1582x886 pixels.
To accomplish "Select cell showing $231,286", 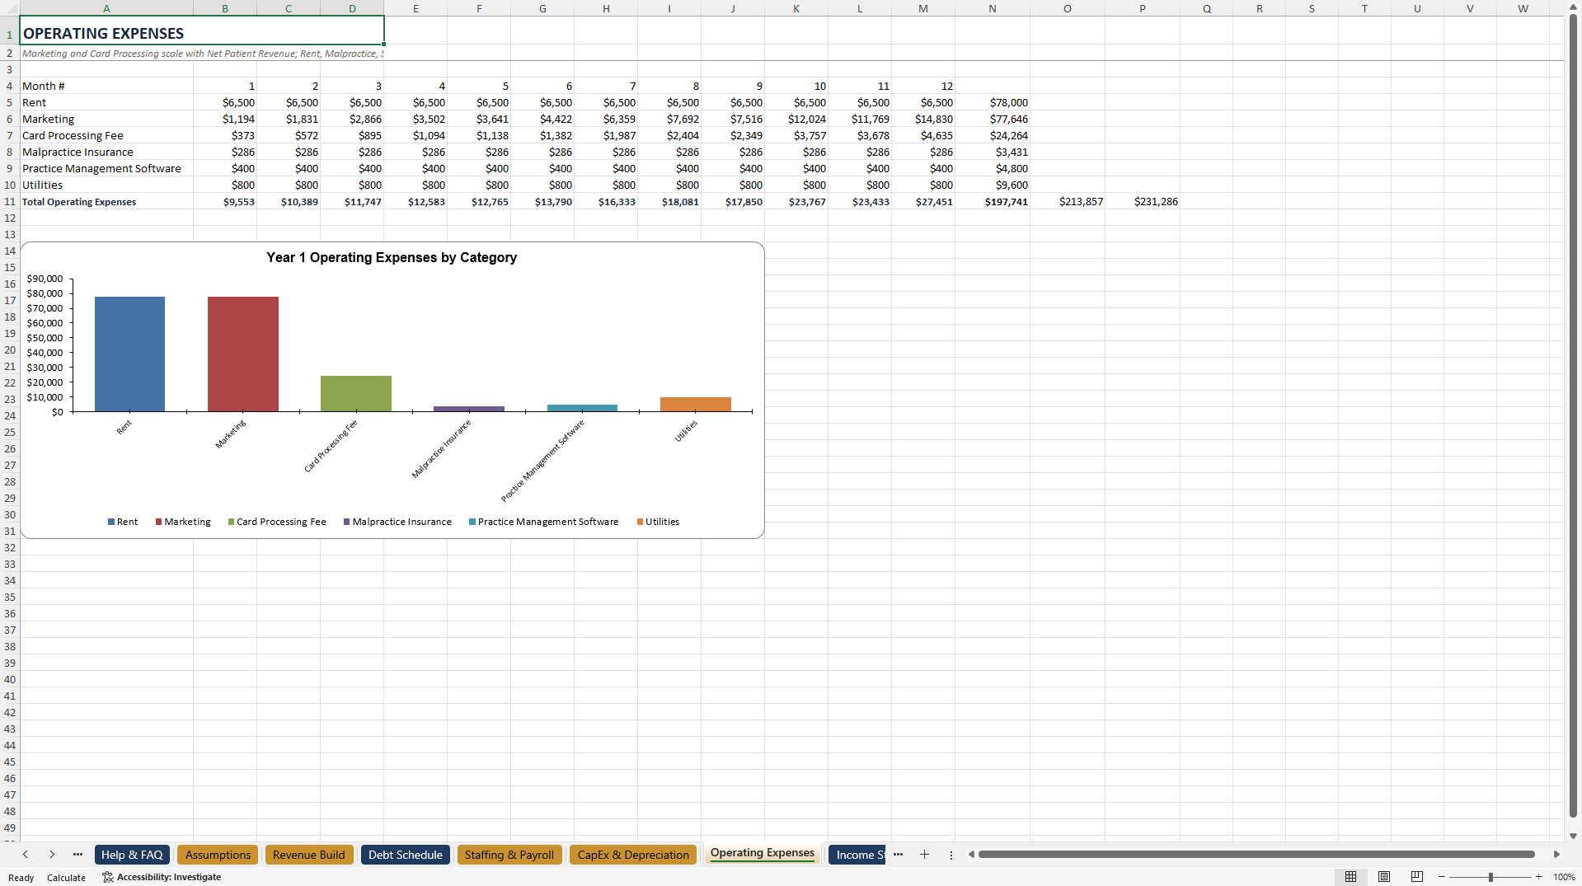I will [x=1143, y=201].
